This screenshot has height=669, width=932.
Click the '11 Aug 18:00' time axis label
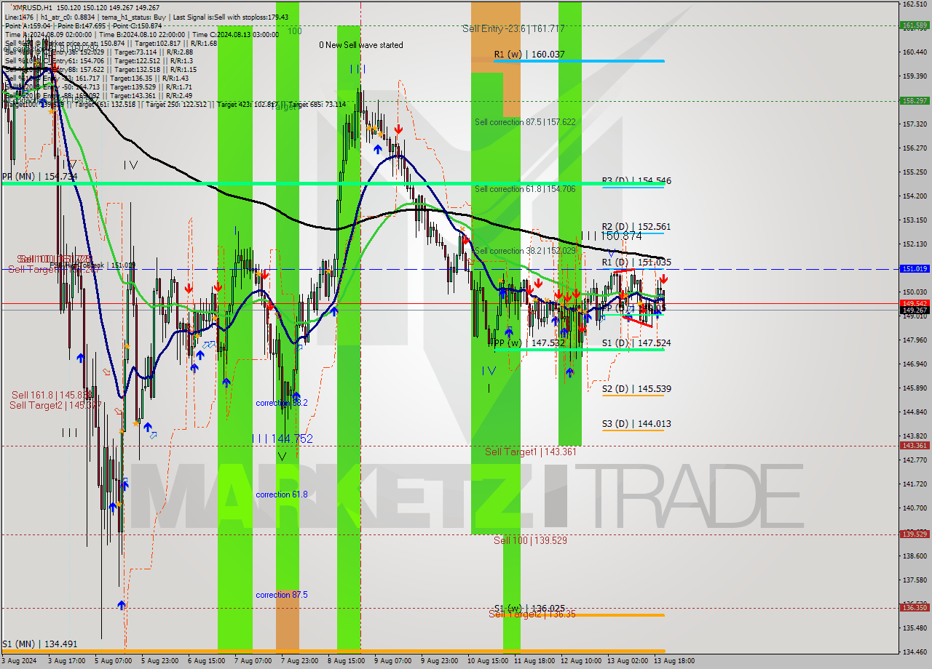[x=534, y=661]
